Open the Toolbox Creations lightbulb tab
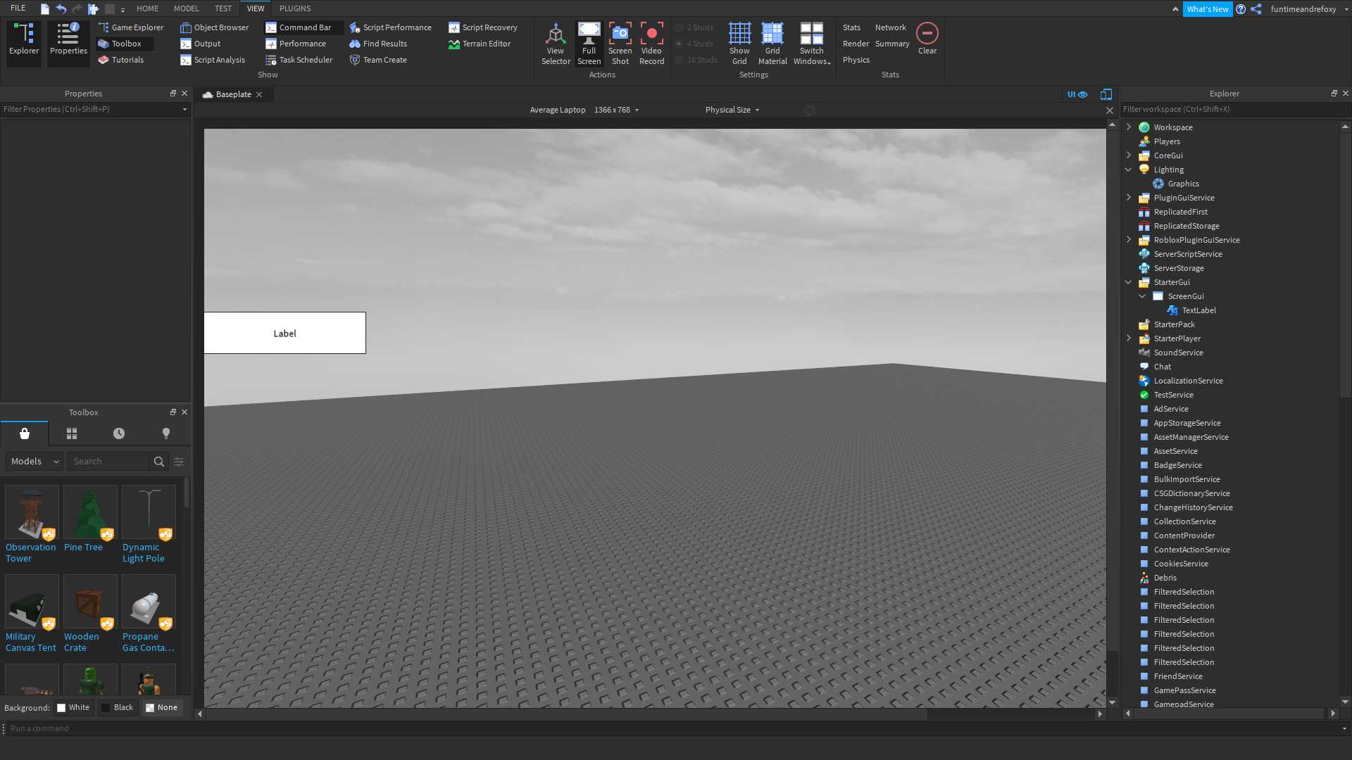Viewport: 1352px width, 760px height. tap(166, 433)
